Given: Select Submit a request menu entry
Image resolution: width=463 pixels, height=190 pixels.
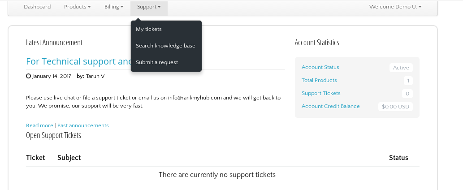Looking at the screenshot, I should tap(157, 62).
